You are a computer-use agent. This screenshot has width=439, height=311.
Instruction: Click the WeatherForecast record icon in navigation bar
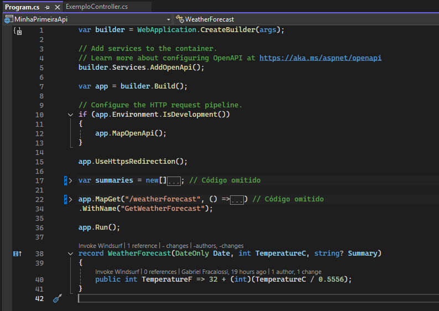180,19
